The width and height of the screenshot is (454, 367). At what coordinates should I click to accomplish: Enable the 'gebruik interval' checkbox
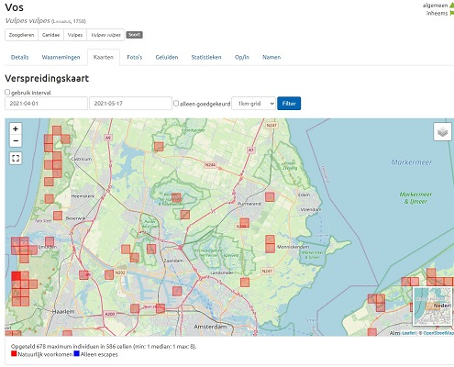pyautogui.click(x=7, y=92)
